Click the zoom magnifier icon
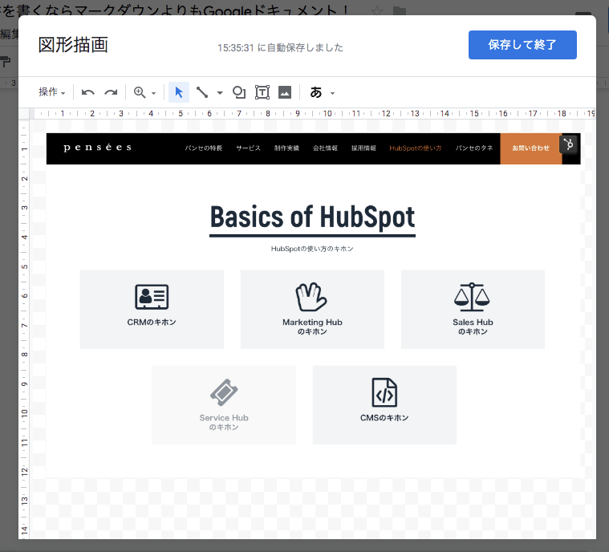 point(140,92)
